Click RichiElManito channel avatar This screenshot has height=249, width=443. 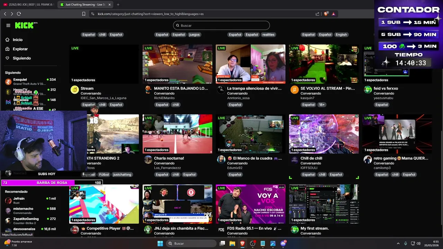pos(148,90)
